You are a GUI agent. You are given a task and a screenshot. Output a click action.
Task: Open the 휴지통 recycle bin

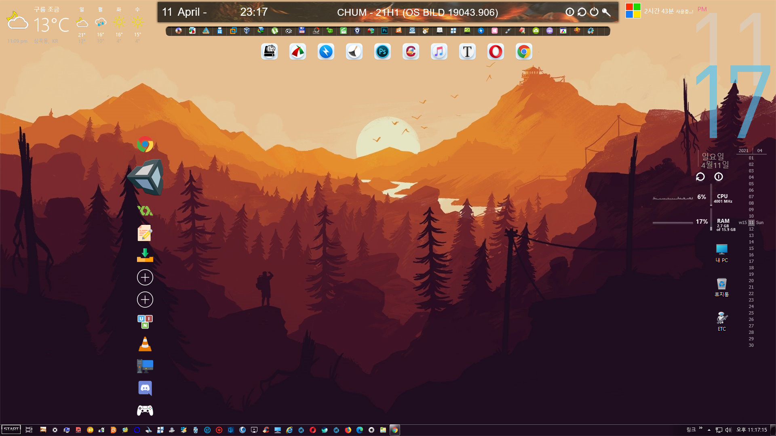click(721, 287)
